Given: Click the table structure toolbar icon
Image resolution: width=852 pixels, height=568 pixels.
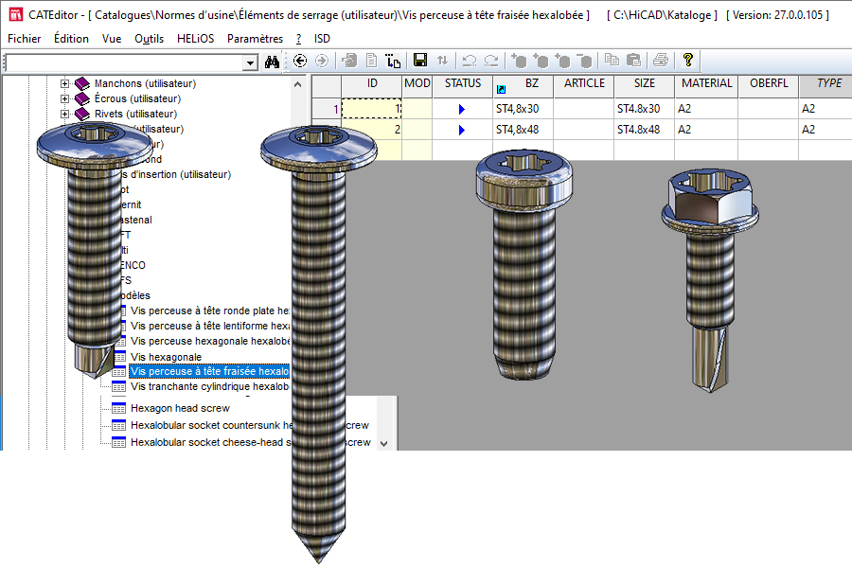Looking at the screenshot, I should click(394, 61).
